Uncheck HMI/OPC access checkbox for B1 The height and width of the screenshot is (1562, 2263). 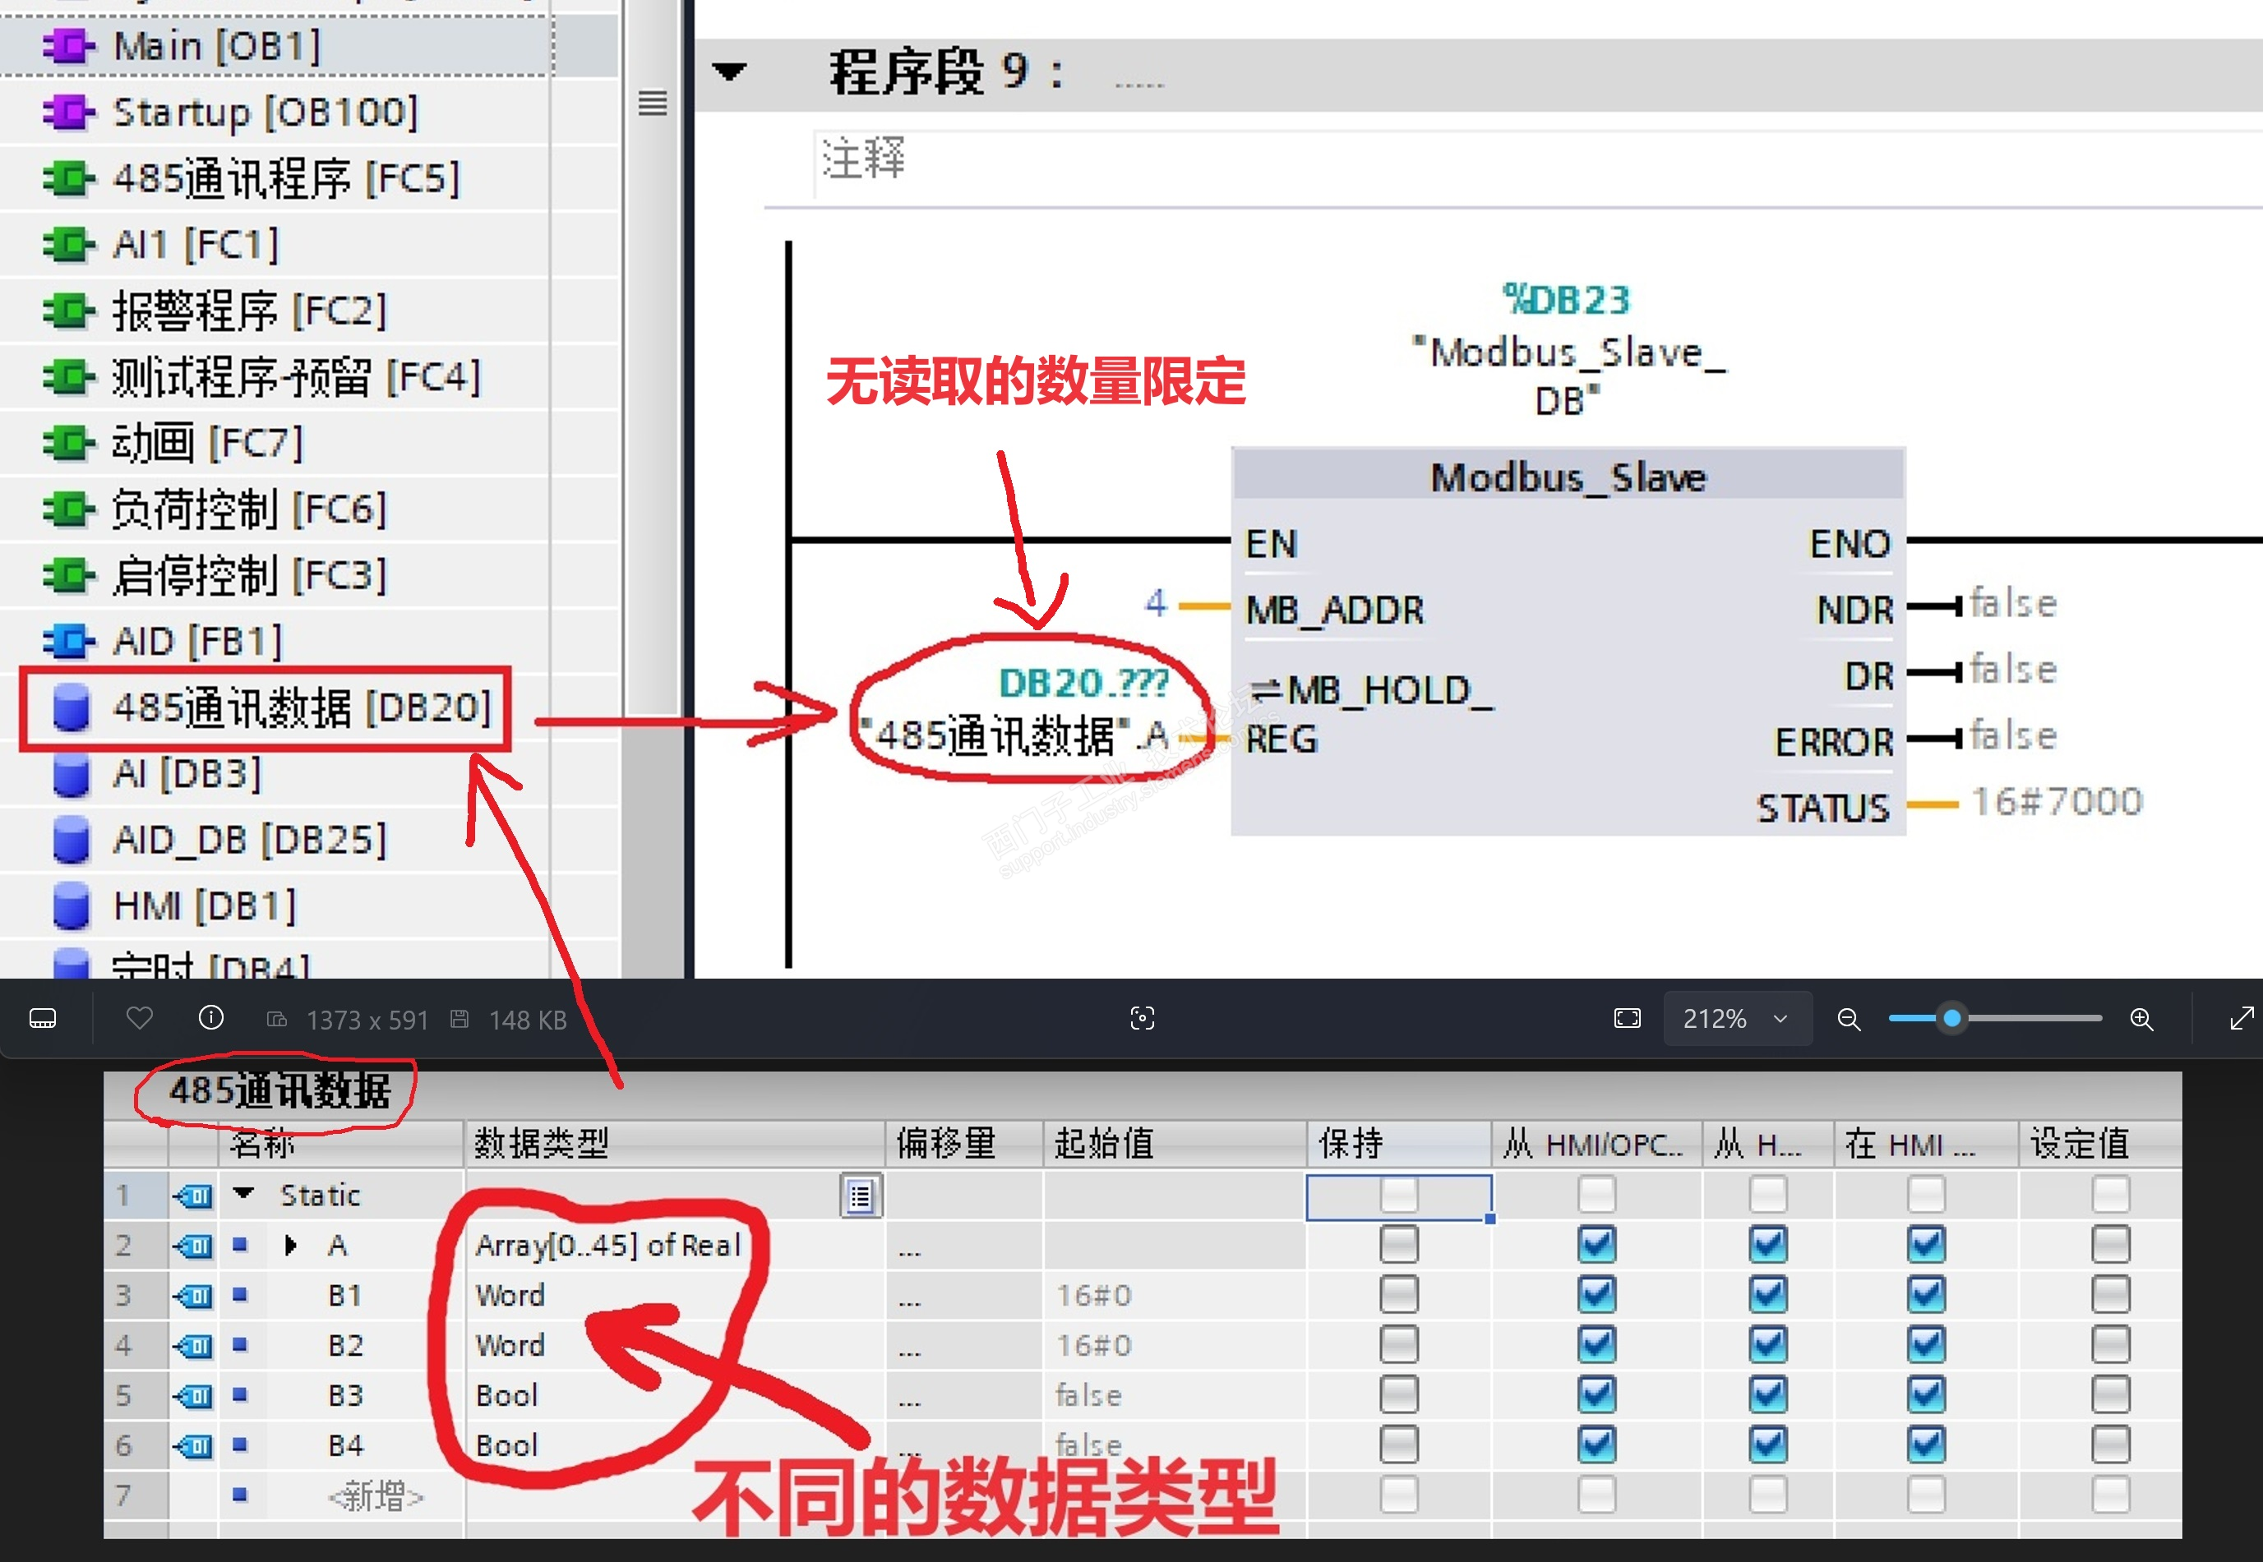[1596, 1295]
